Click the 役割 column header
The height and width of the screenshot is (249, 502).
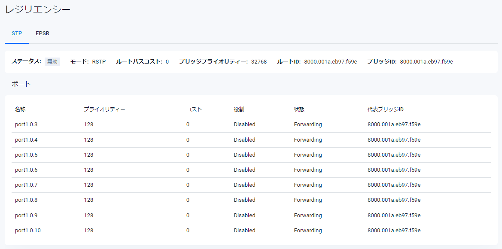(x=239, y=109)
